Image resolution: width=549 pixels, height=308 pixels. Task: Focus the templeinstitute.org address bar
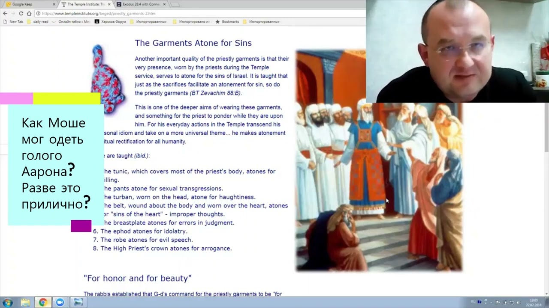click(x=199, y=13)
